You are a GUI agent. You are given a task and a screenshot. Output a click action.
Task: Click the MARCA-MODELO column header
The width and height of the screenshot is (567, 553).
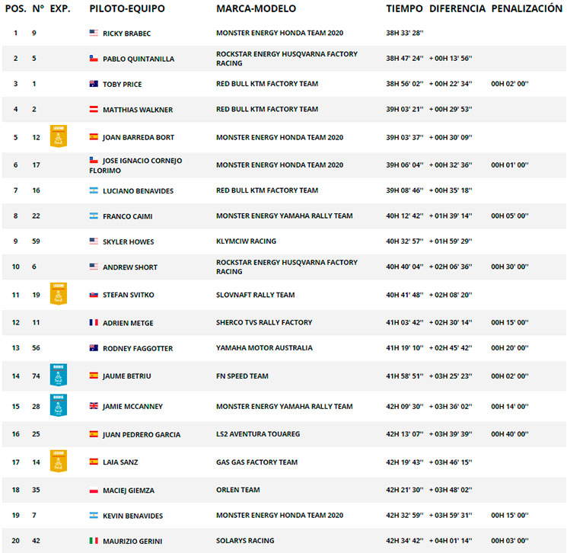coord(256,8)
